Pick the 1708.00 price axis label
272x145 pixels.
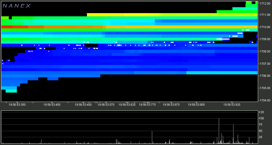pos(265,52)
